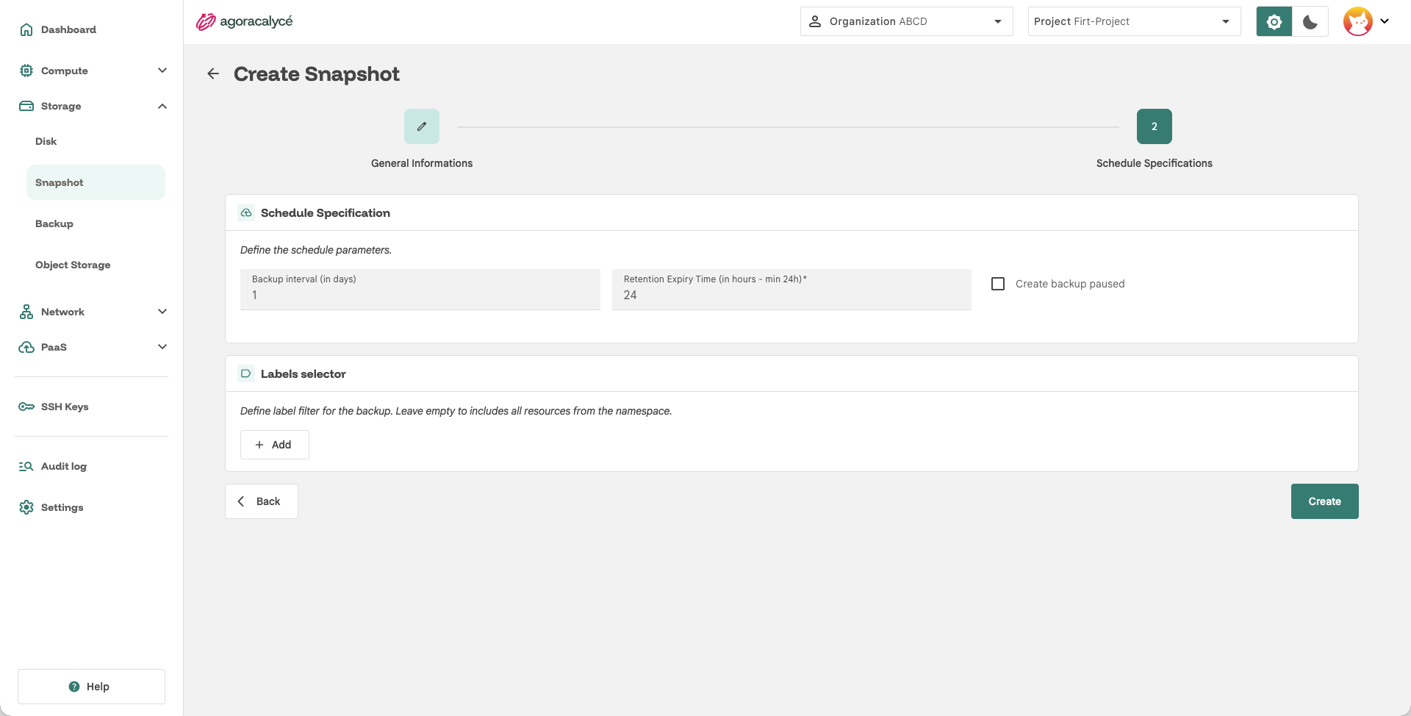Image resolution: width=1411 pixels, height=716 pixels.
Task: Click the Compute chip icon
Action: point(26,71)
